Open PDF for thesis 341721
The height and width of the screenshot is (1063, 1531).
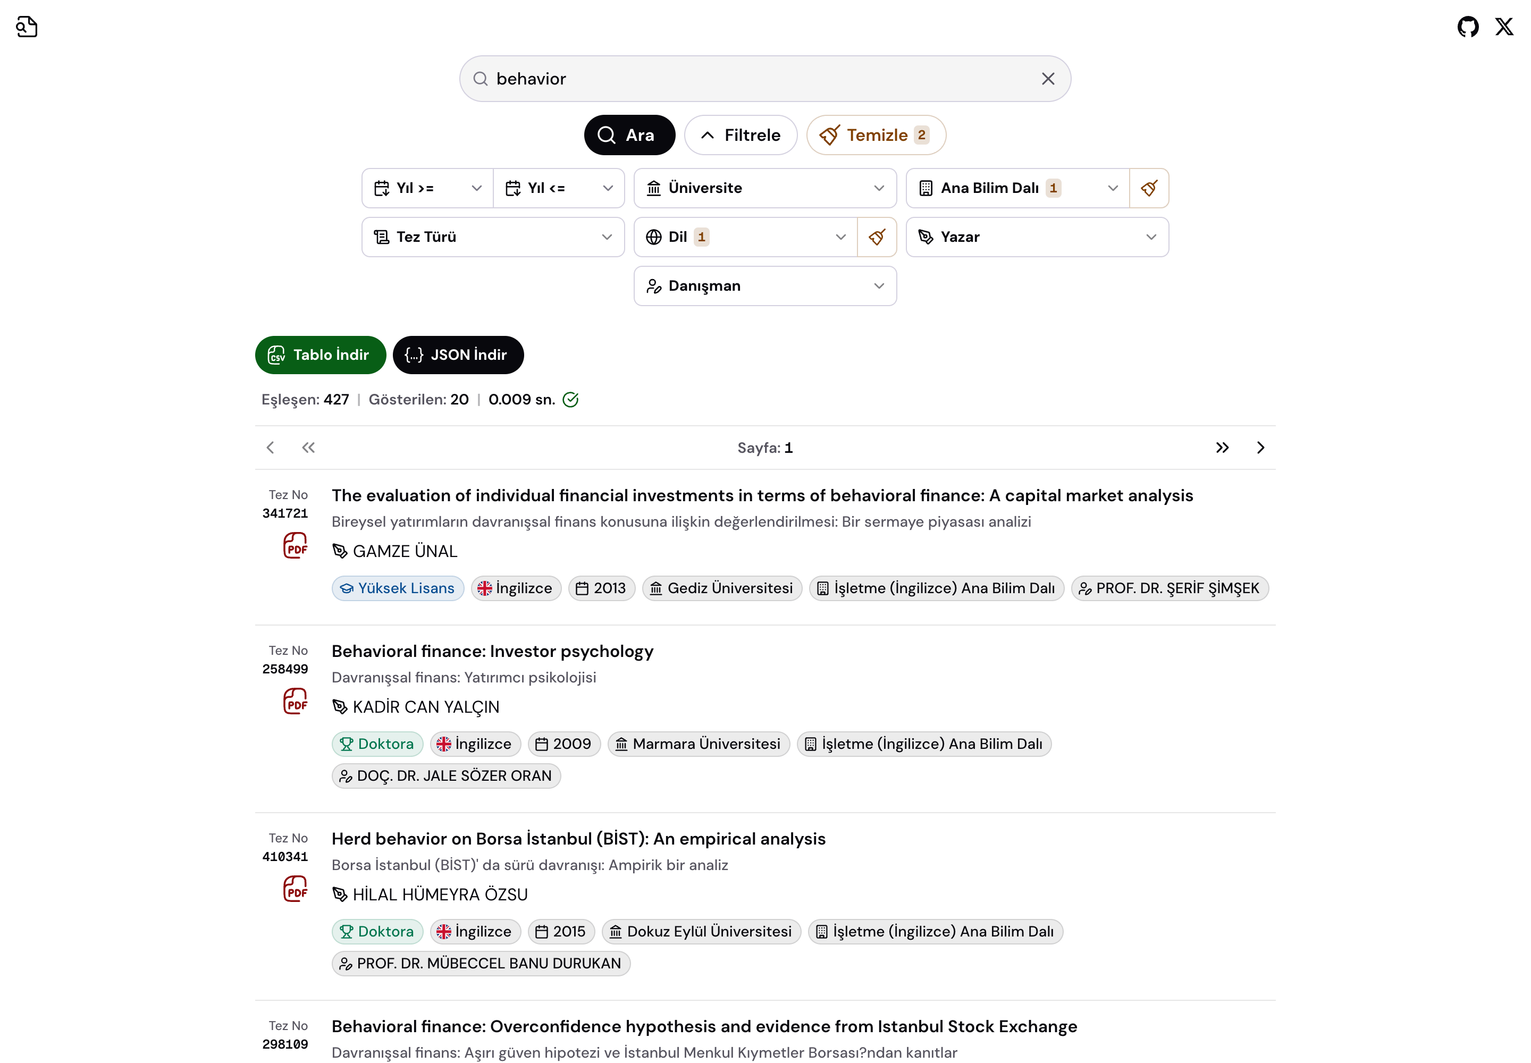click(295, 545)
